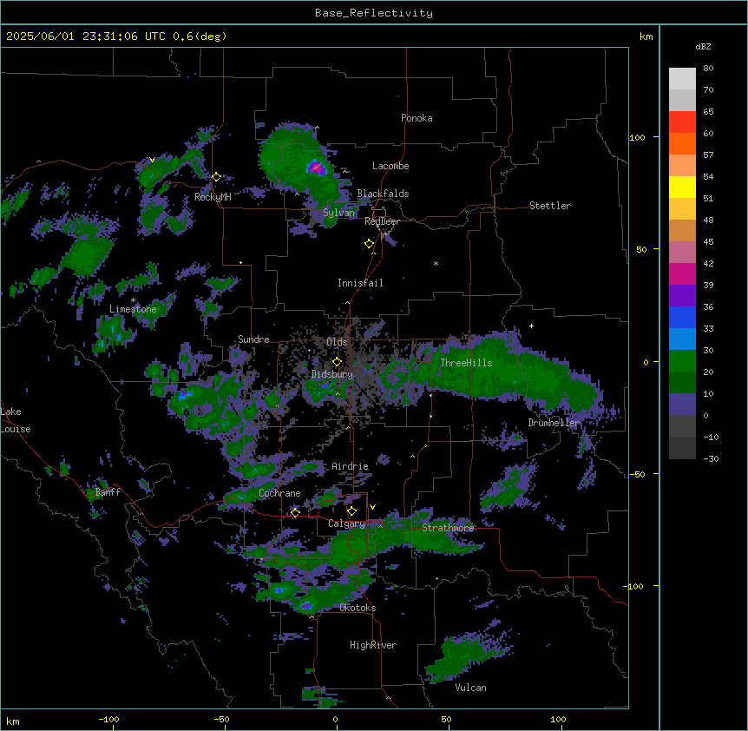Click the Limestone label
Image resolution: width=748 pixels, height=731 pixels.
tap(133, 309)
